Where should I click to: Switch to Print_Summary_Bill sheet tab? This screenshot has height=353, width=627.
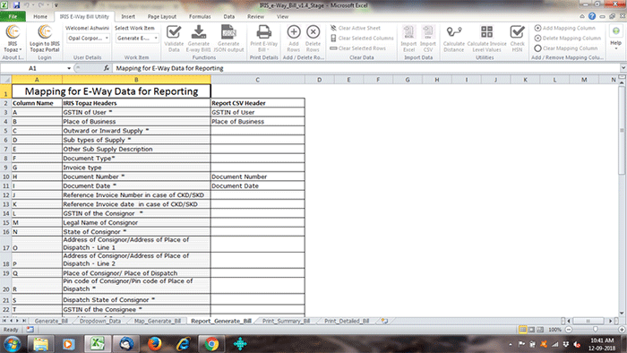tap(286, 321)
